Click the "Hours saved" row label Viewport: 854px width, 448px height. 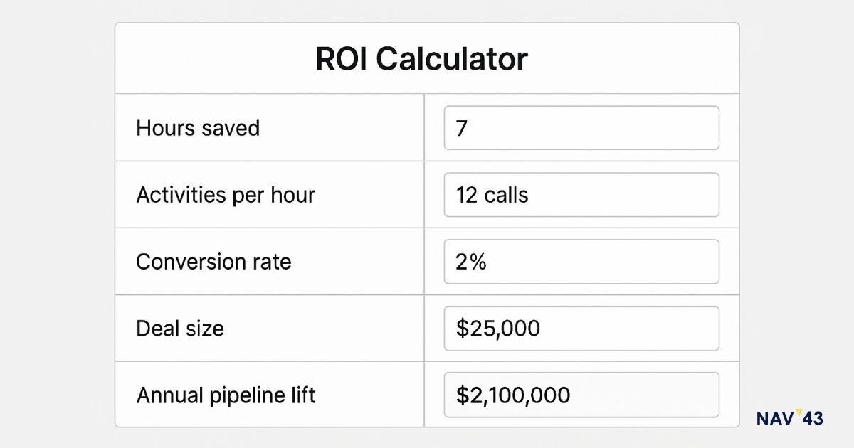click(198, 129)
